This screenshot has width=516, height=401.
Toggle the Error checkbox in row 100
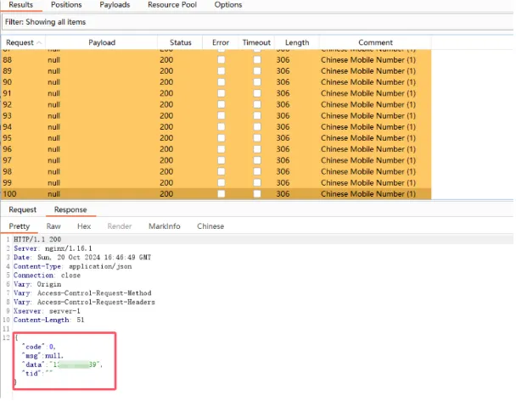222,194
